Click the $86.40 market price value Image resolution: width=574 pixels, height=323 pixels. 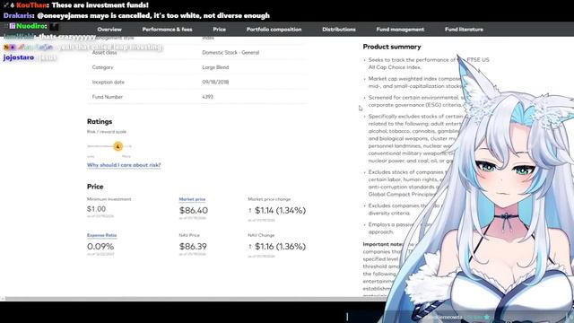point(194,210)
